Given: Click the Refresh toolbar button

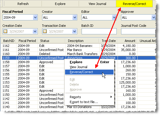Looking at the screenshot, I should click(x=23, y=4).
